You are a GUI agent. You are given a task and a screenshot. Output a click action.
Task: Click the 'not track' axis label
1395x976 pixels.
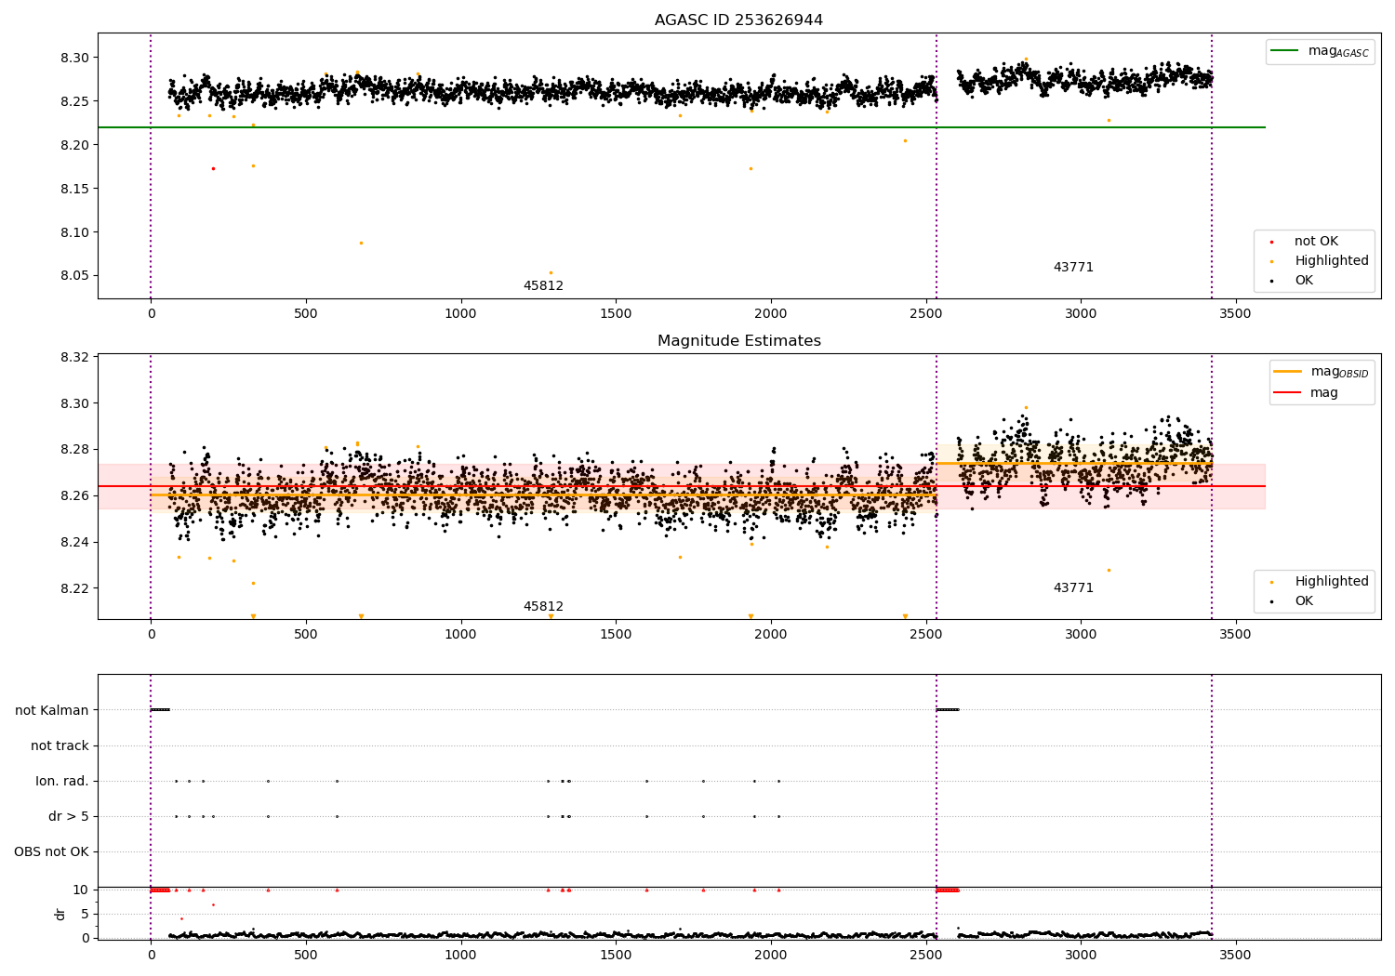pos(60,745)
